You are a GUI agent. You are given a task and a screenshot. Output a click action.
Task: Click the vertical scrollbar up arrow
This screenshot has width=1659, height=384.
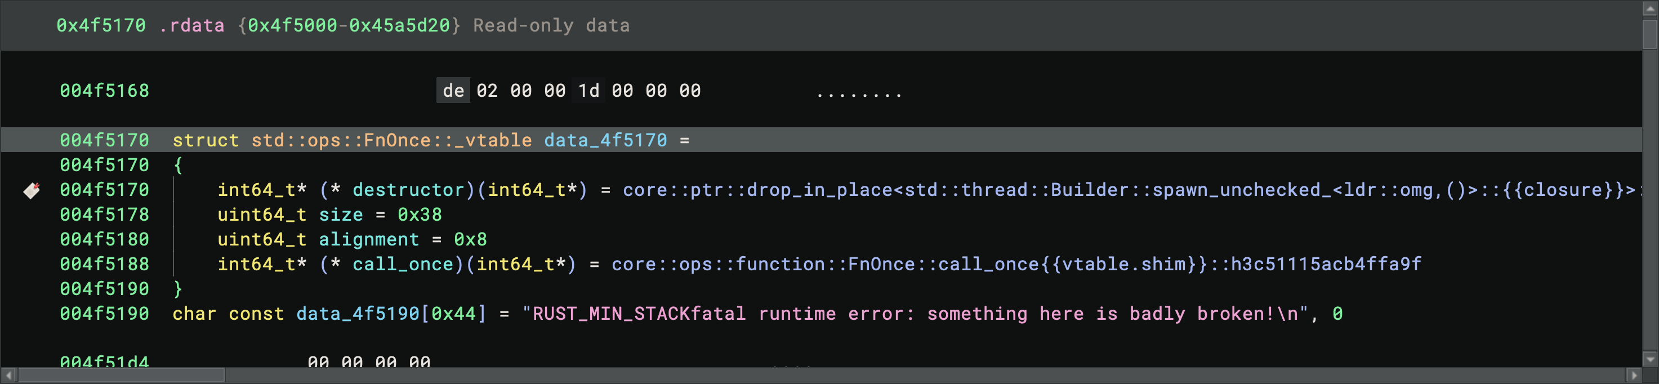(x=1650, y=9)
